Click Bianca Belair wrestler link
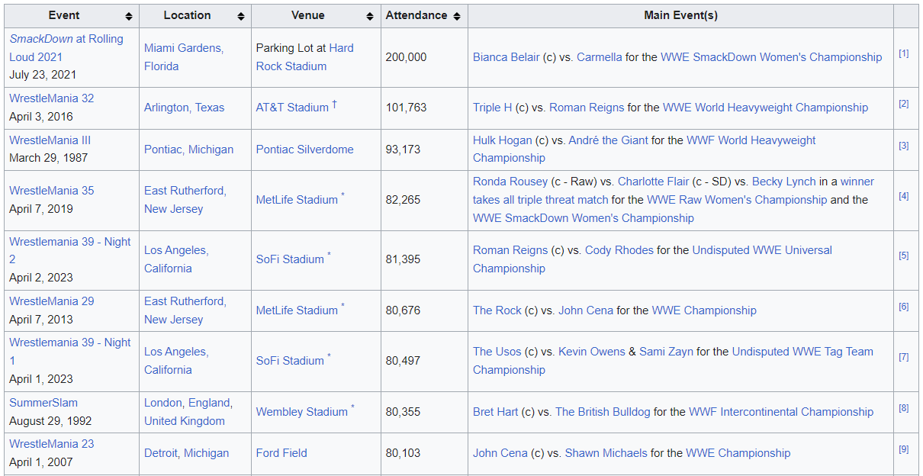The width and height of the screenshot is (923, 476). pos(506,56)
